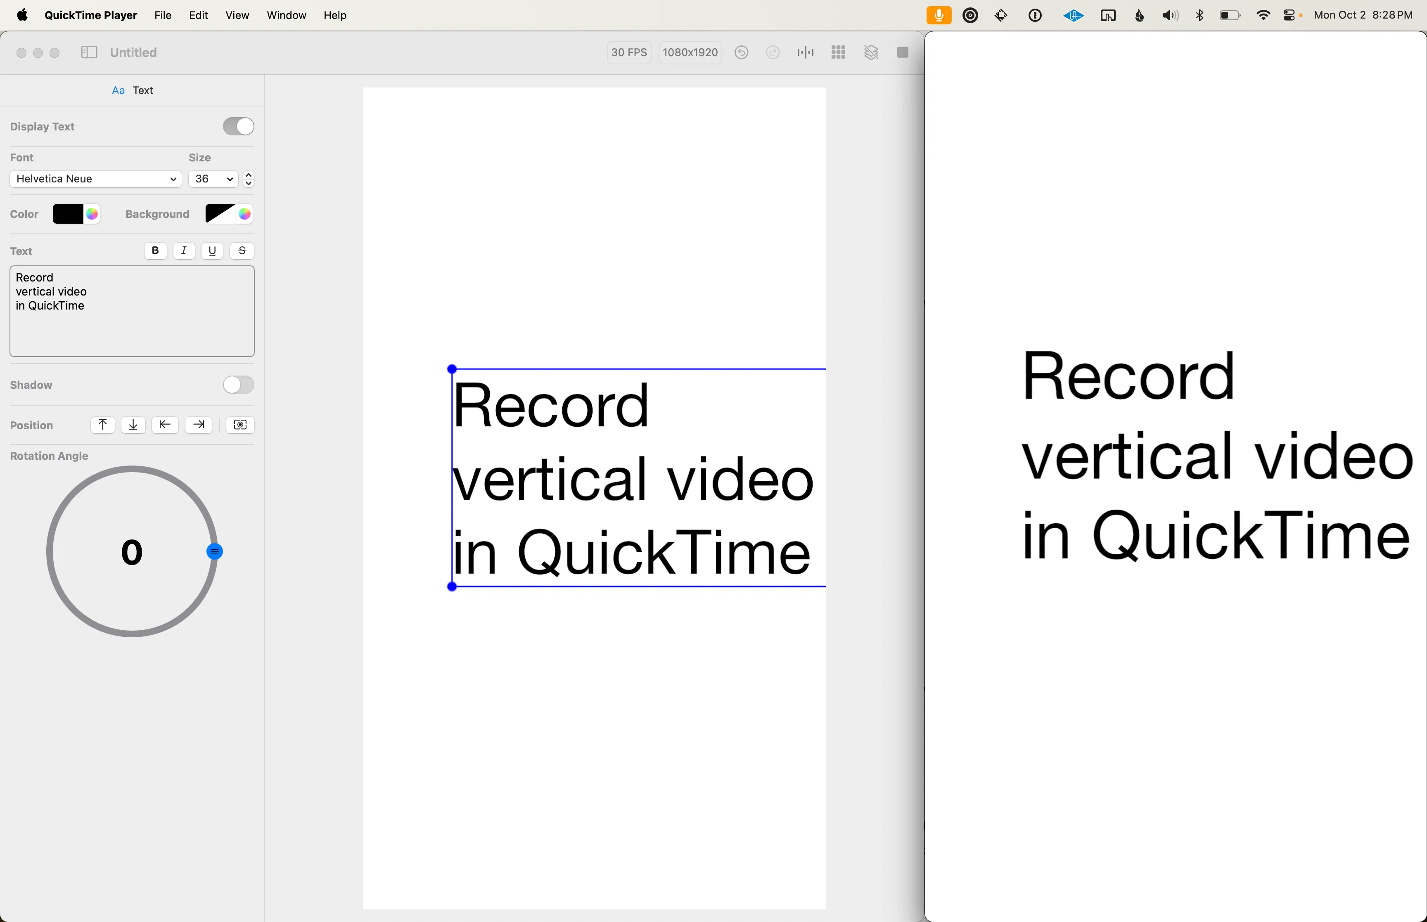Click the 30 FPS button

tap(628, 53)
